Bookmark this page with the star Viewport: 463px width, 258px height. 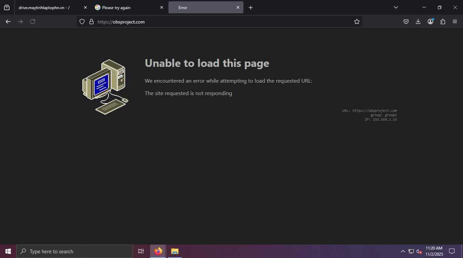(x=357, y=21)
